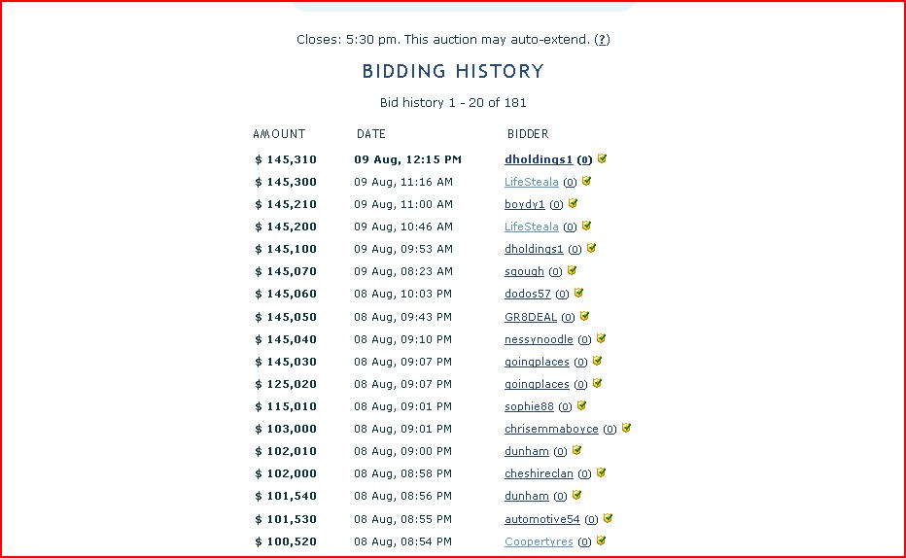Click the badge icon beside Coopertyres

tap(601, 541)
